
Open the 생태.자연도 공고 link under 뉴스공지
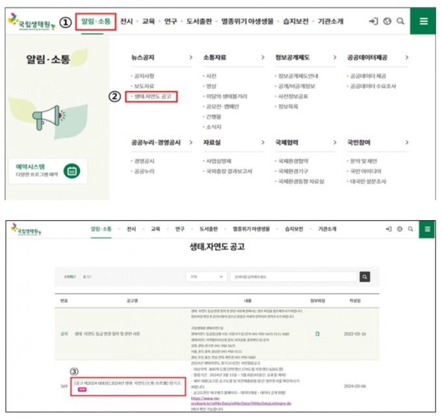tap(152, 96)
